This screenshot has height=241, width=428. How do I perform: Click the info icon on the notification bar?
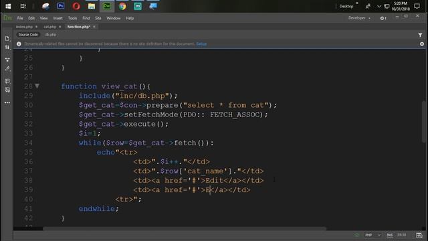[x=19, y=44]
